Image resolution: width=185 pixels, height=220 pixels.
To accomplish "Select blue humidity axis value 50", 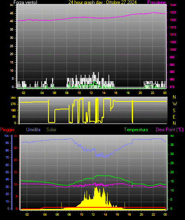I will [x=7, y=172].
